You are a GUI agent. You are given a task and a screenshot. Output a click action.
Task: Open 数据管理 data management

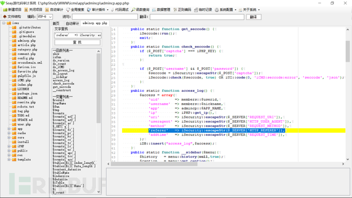(161, 10)
